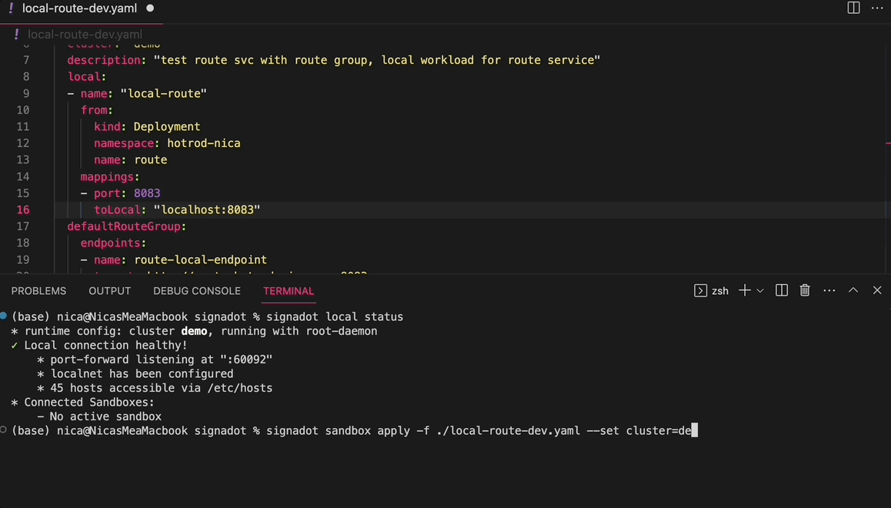Click 'mappings:' key
Image resolution: width=891 pixels, height=508 pixels.
tap(110, 177)
